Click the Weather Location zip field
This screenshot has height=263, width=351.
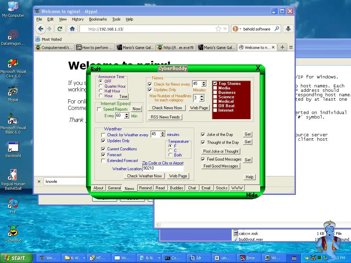pyautogui.click(x=163, y=168)
